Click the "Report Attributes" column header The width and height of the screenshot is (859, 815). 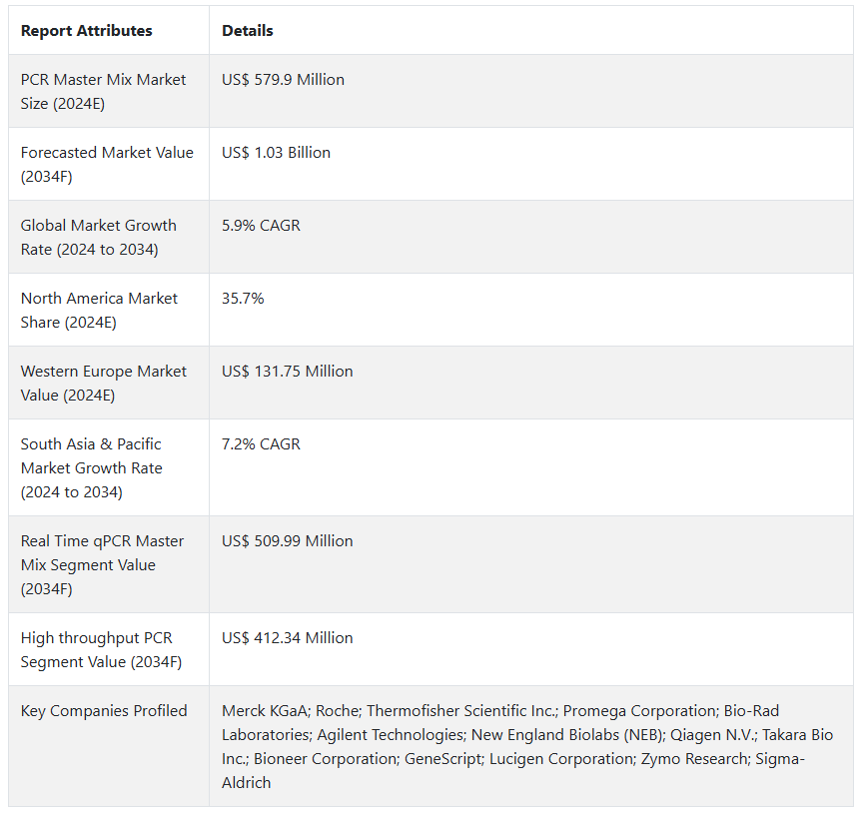87,31
